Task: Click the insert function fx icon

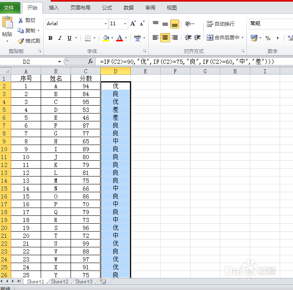Action: click(x=90, y=61)
